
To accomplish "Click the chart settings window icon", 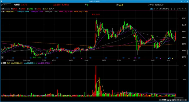I will click(x=165, y=100).
